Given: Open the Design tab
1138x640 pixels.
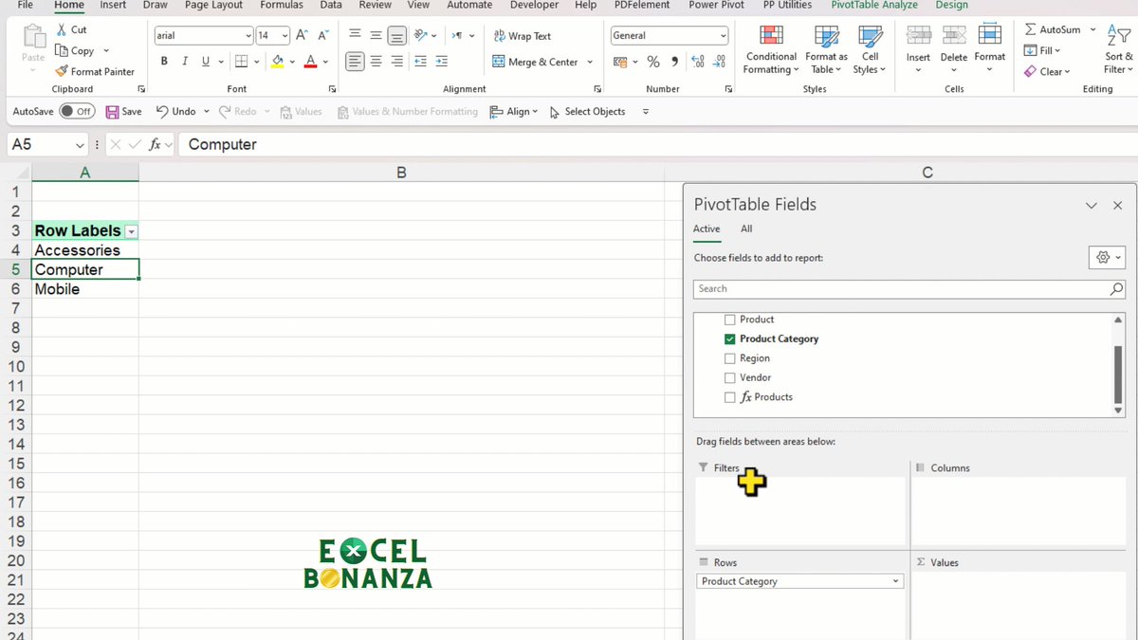Looking at the screenshot, I should pos(951,5).
